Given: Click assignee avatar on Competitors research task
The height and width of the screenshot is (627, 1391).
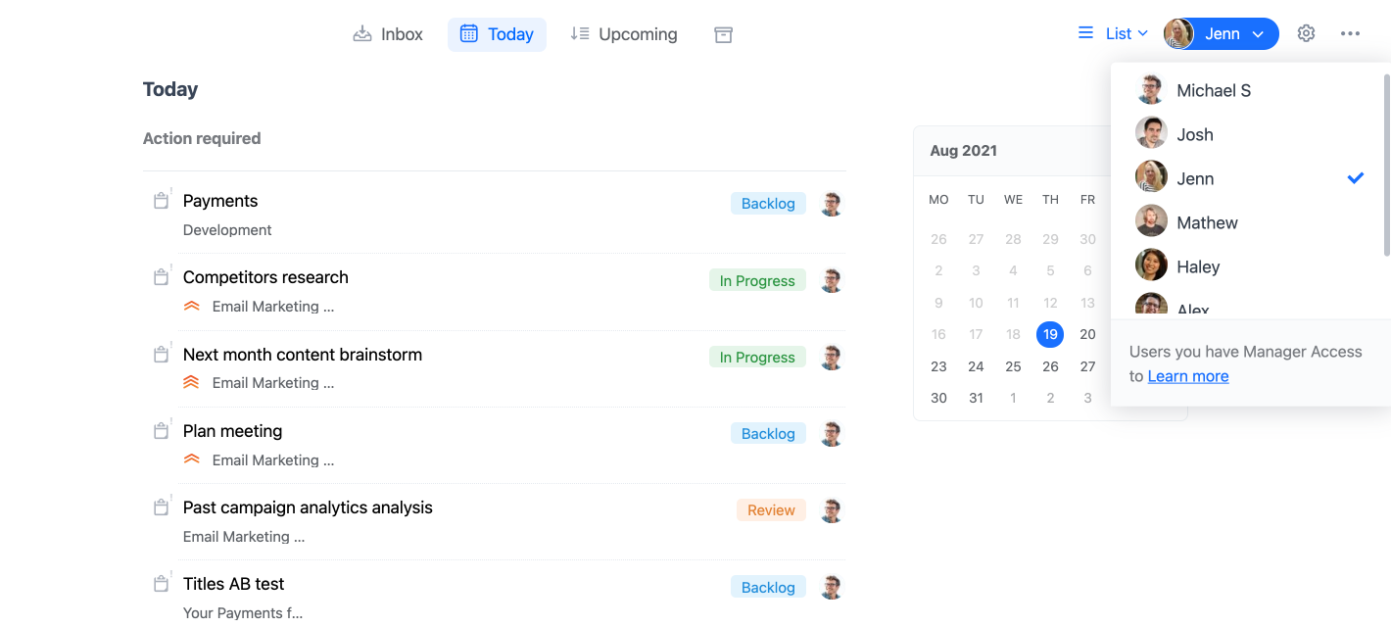Looking at the screenshot, I should 831,281.
